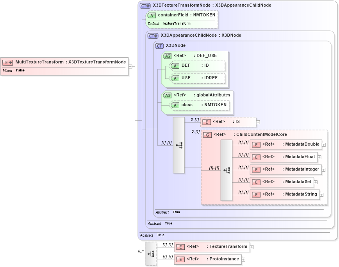Click Abstract True of X3DNode
Screen dimensions: 339x267
click(168, 212)
